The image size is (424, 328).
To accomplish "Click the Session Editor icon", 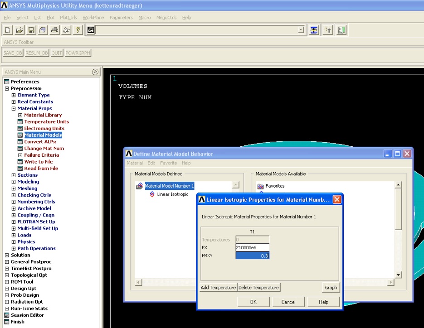I will click(x=7, y=315).
